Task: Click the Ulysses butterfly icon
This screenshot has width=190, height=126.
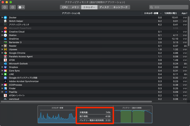Action: click(5, 49)
